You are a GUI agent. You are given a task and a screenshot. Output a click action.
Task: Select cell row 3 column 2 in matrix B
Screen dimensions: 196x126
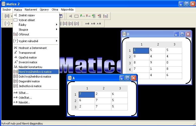[x=157, y=63]
